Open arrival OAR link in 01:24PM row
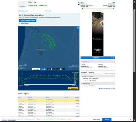The width and height of the screenshot is (136, 122). (53, 111)
